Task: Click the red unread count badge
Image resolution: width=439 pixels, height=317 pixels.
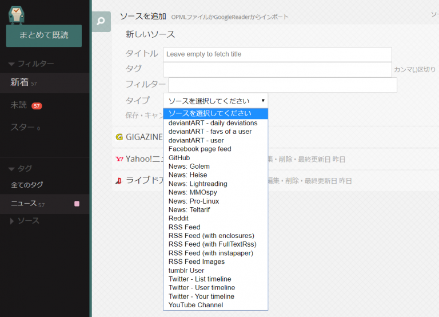Action: (37, 106)
